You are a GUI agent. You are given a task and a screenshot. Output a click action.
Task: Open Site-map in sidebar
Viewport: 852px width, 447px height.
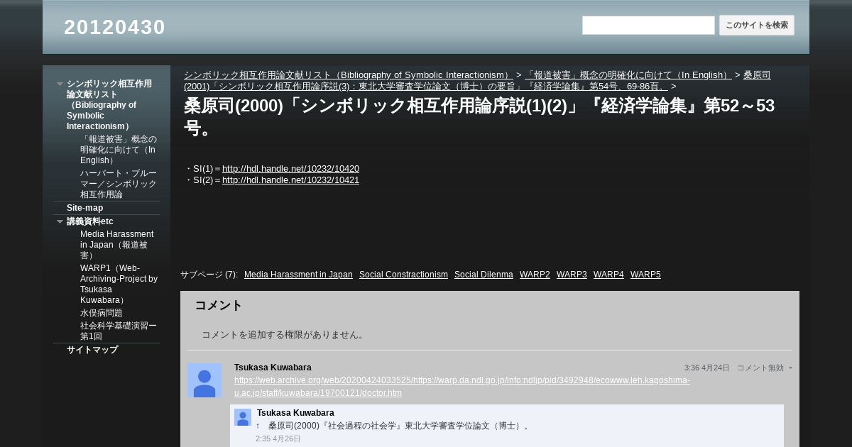[x=84, y=208]
